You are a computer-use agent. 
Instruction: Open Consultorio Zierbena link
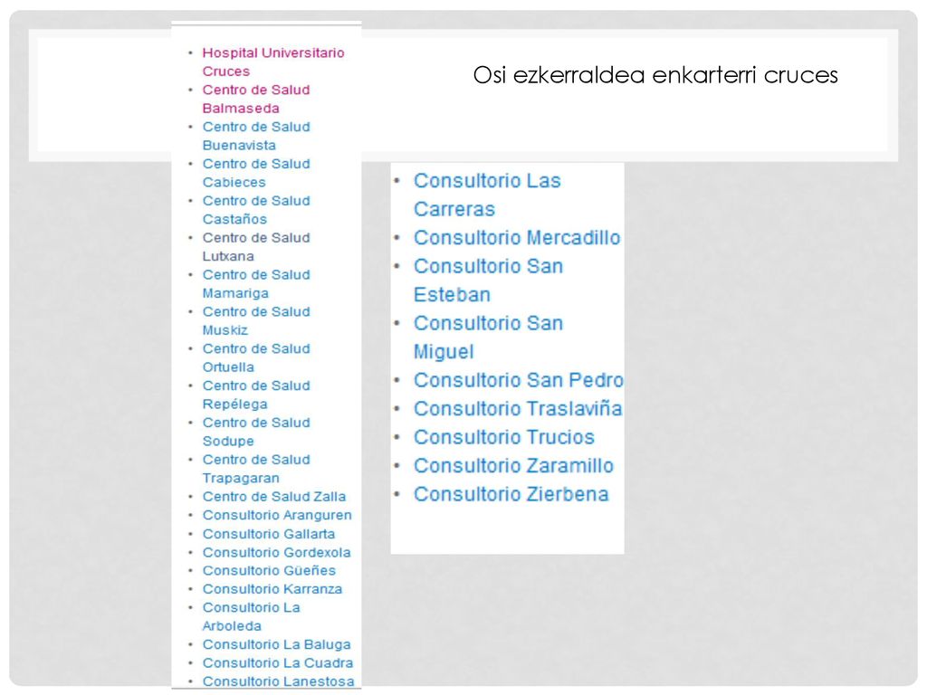[x=511, y=493]
